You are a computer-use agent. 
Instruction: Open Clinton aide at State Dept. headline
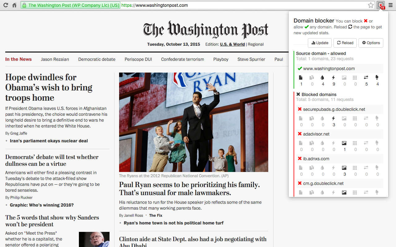(x=193, y=242)
